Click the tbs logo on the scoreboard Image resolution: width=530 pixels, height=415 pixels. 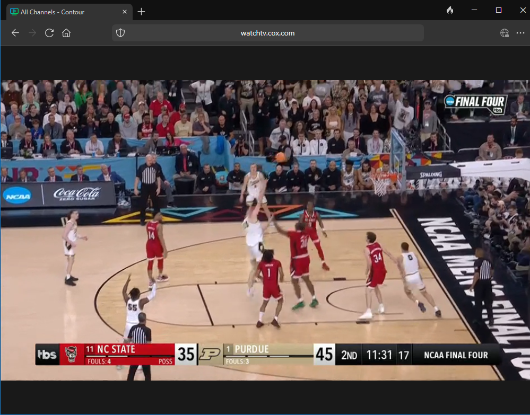coord(47,354)
